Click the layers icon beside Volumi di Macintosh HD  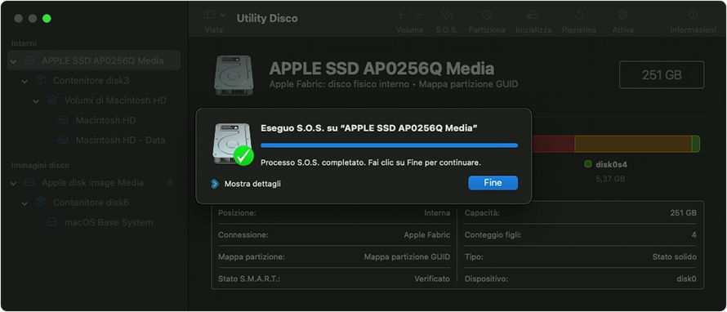point(52,100)
